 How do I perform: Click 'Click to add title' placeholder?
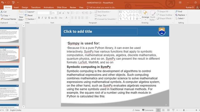(100, 31)
